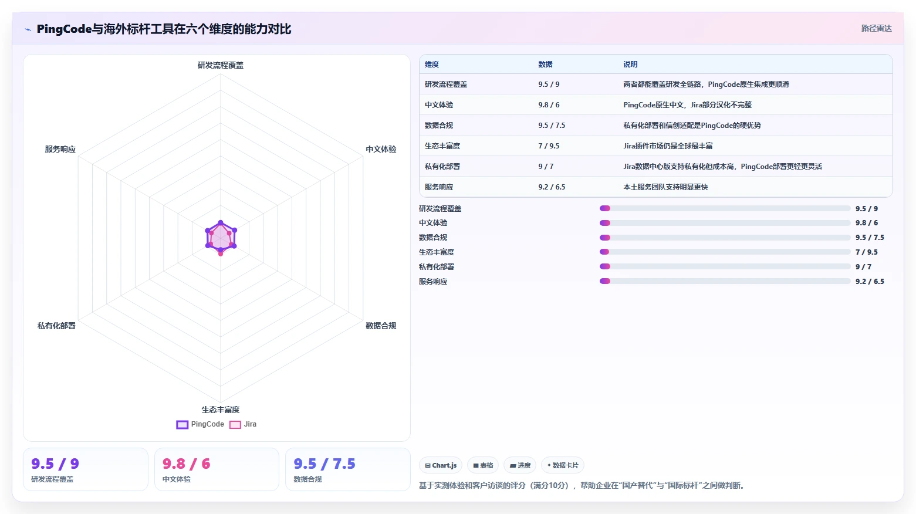Click the radar axis label 服务响应

[x=60, y=149]
